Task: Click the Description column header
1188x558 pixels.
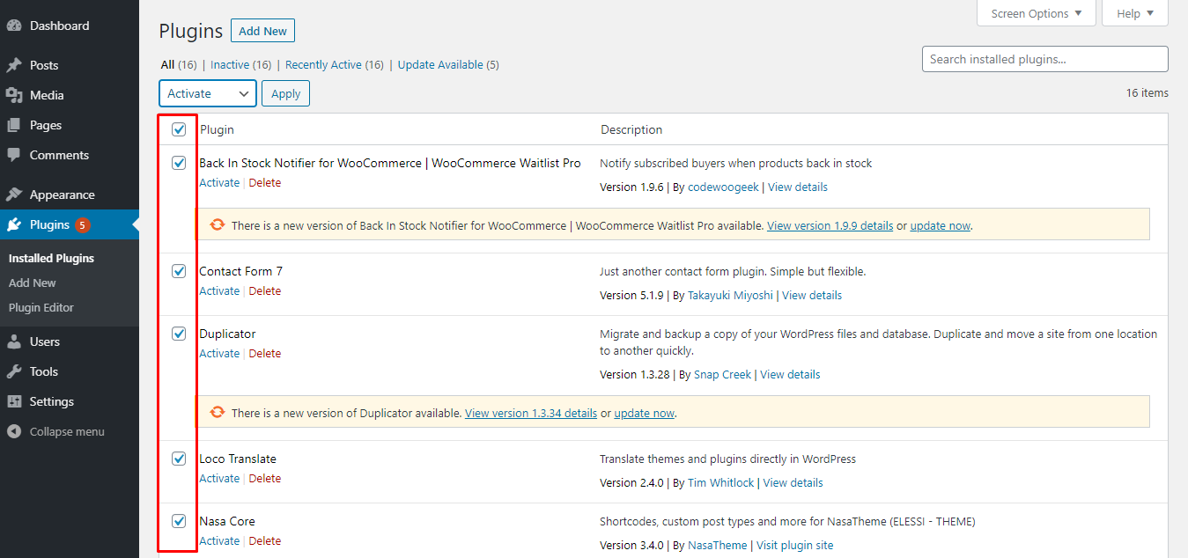Action: [x=631, y=129]
